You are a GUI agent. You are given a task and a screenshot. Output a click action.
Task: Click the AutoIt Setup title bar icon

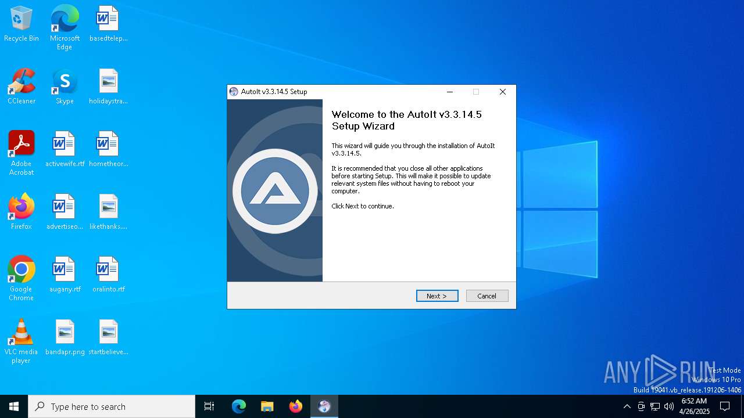(234, 92)
